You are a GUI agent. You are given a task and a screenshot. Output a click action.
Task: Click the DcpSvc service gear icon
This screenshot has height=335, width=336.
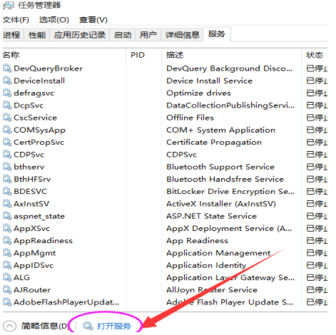7,105
